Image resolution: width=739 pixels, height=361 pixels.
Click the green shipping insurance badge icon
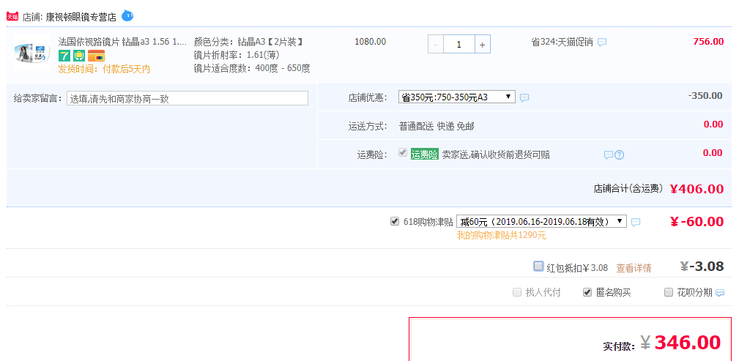pyautogui.click(x=78, y=56)
